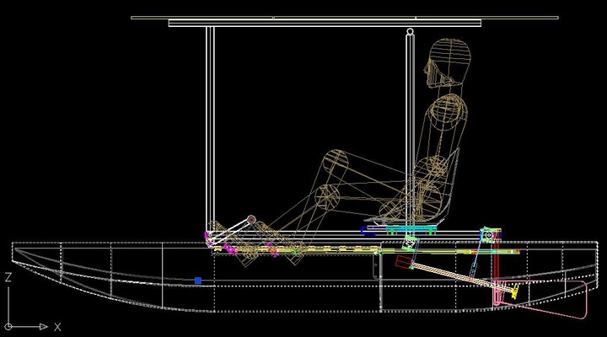Select the yellow propeller on the shaft
The width and height of the screenshot is (607, 337).
tap(514, 292)
